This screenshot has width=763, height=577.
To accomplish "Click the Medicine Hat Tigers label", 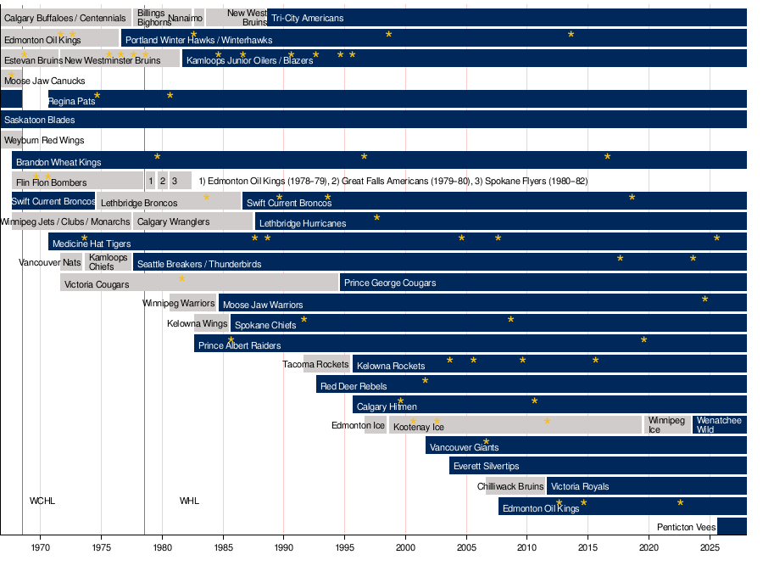I will 92,244.
